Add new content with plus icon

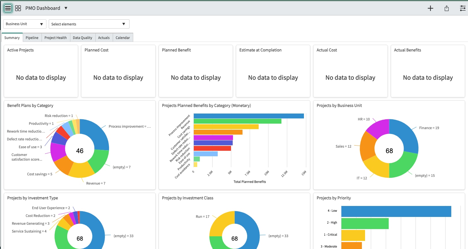tap(430, 8)
